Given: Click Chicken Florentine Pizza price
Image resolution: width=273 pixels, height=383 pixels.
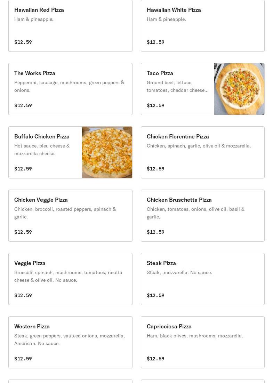Looking at the screenshot, I should click(x=155, y=169).
